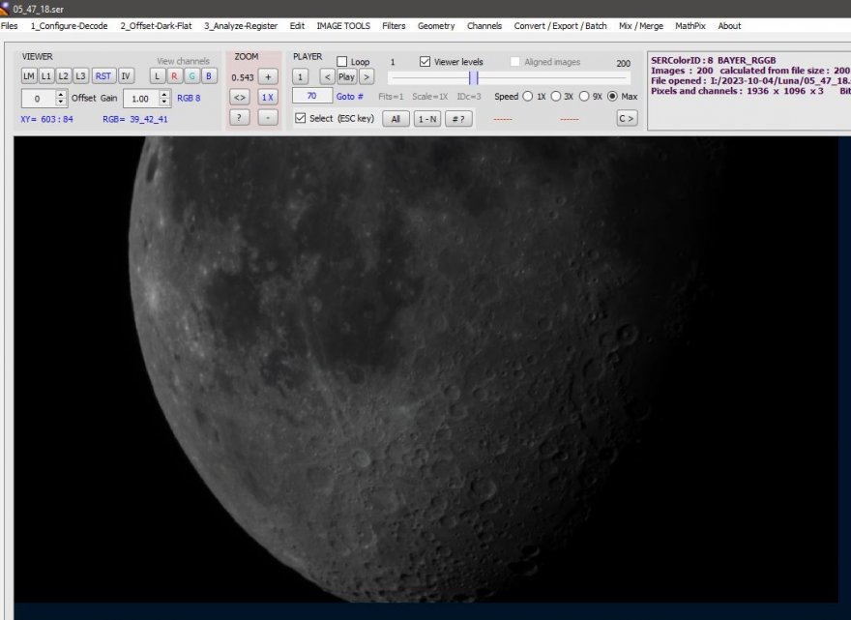The height and width of the screenshot is (620, 851).
Task: Click the zoom help ? button
Action: 240,117
